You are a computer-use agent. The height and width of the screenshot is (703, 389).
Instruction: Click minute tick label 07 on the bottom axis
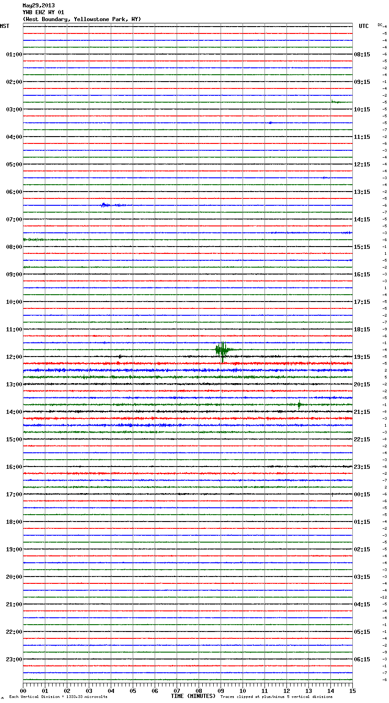(x=177, y=691)
